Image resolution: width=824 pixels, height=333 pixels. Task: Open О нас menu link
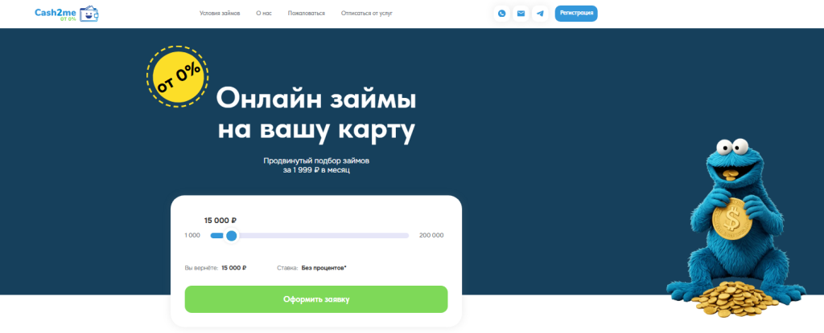click(264, 13)
